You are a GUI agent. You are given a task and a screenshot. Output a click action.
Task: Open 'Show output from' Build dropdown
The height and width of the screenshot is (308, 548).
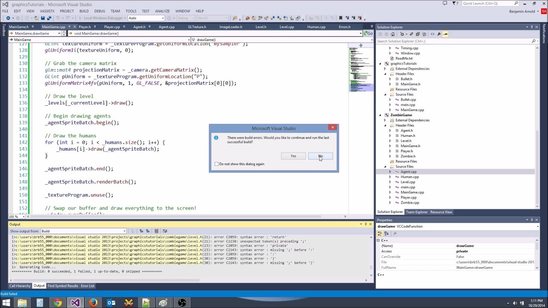point(83,231)
